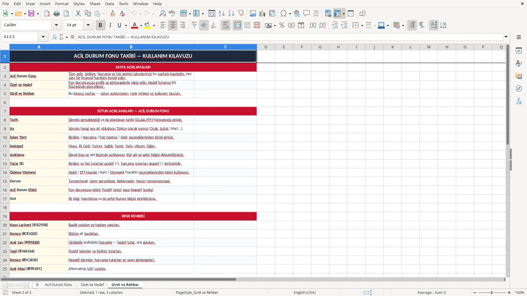Click the horizontal scrollbar
The height and width of the screenshot is (296, 527).
tap(119, 279)
